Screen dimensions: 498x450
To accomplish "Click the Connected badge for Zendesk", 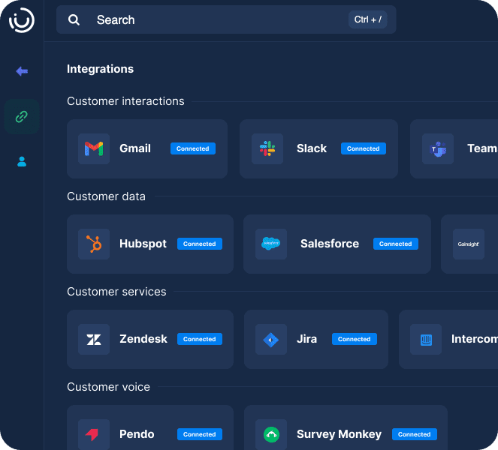I will coord(200,339).
